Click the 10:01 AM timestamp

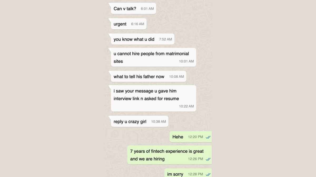[x=186, y=61]
